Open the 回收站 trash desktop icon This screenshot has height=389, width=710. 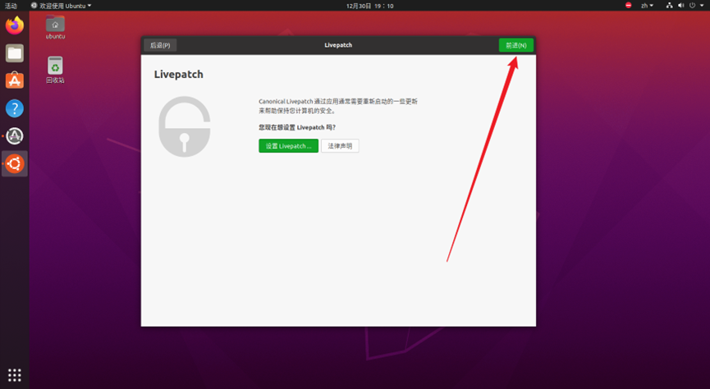coord(55,70)
